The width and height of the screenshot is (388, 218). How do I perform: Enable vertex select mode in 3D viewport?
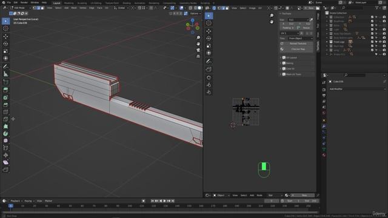click(x=35, y=8)
